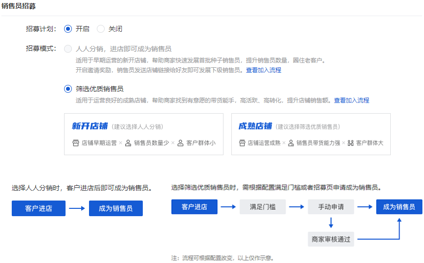Click note 注：流程可根据配置改变

(223, 258)
